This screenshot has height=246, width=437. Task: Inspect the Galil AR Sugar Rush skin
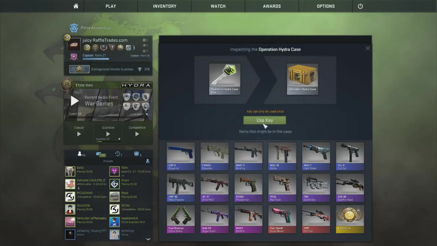click(x=214, y=219)
